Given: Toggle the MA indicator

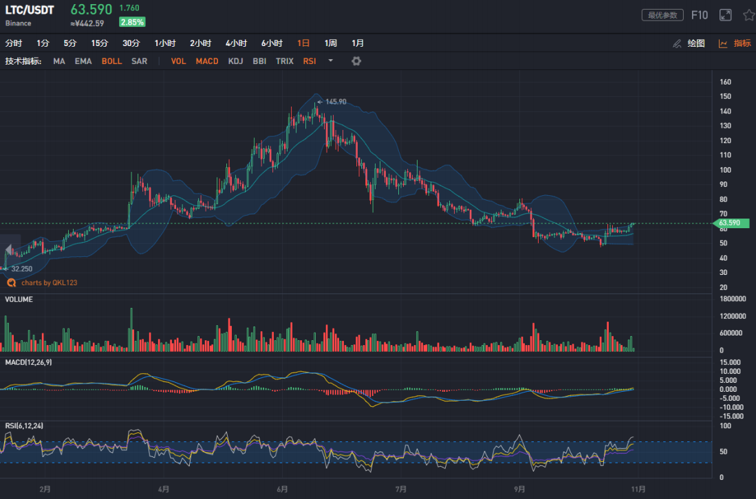Looking at the screenshot, I should point(59,61).
